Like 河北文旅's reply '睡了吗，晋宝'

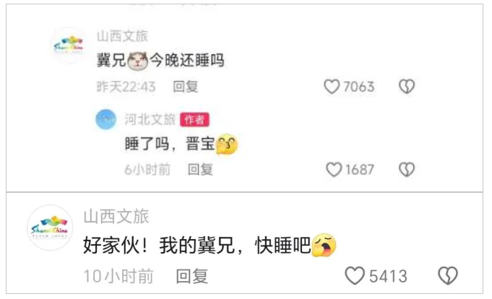click(334, 170)
